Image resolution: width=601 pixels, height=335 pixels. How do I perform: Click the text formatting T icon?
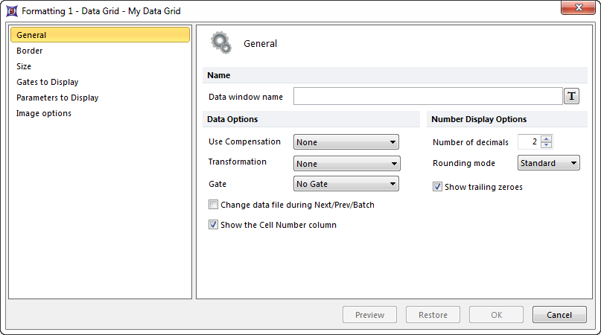571,96
